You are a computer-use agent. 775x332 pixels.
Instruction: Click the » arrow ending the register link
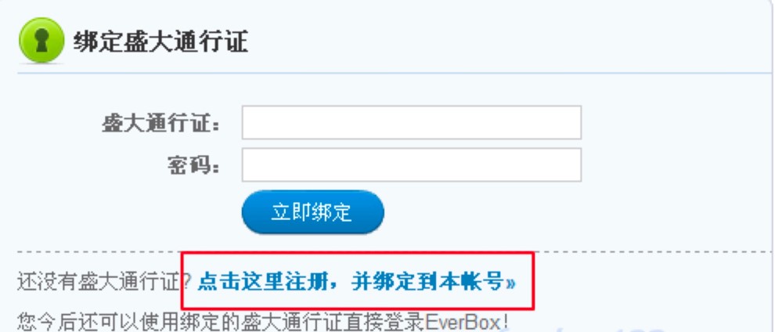(x=510, y=283)
